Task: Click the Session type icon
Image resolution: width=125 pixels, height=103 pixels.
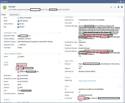Action: (18, 27)
